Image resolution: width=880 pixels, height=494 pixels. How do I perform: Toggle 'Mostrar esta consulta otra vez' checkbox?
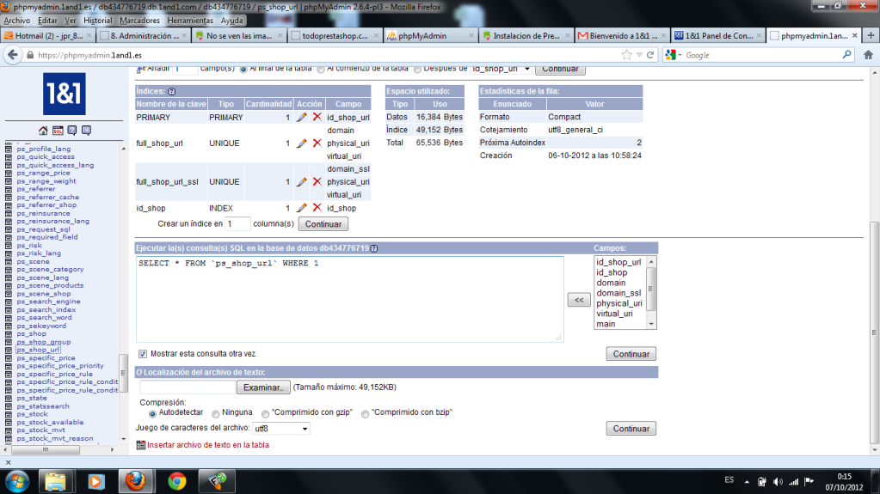tap(143, 354)
